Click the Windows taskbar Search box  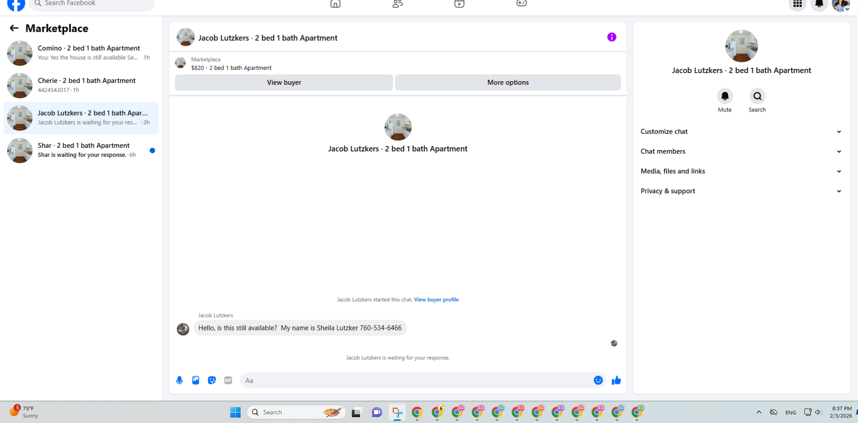(296, 412)
